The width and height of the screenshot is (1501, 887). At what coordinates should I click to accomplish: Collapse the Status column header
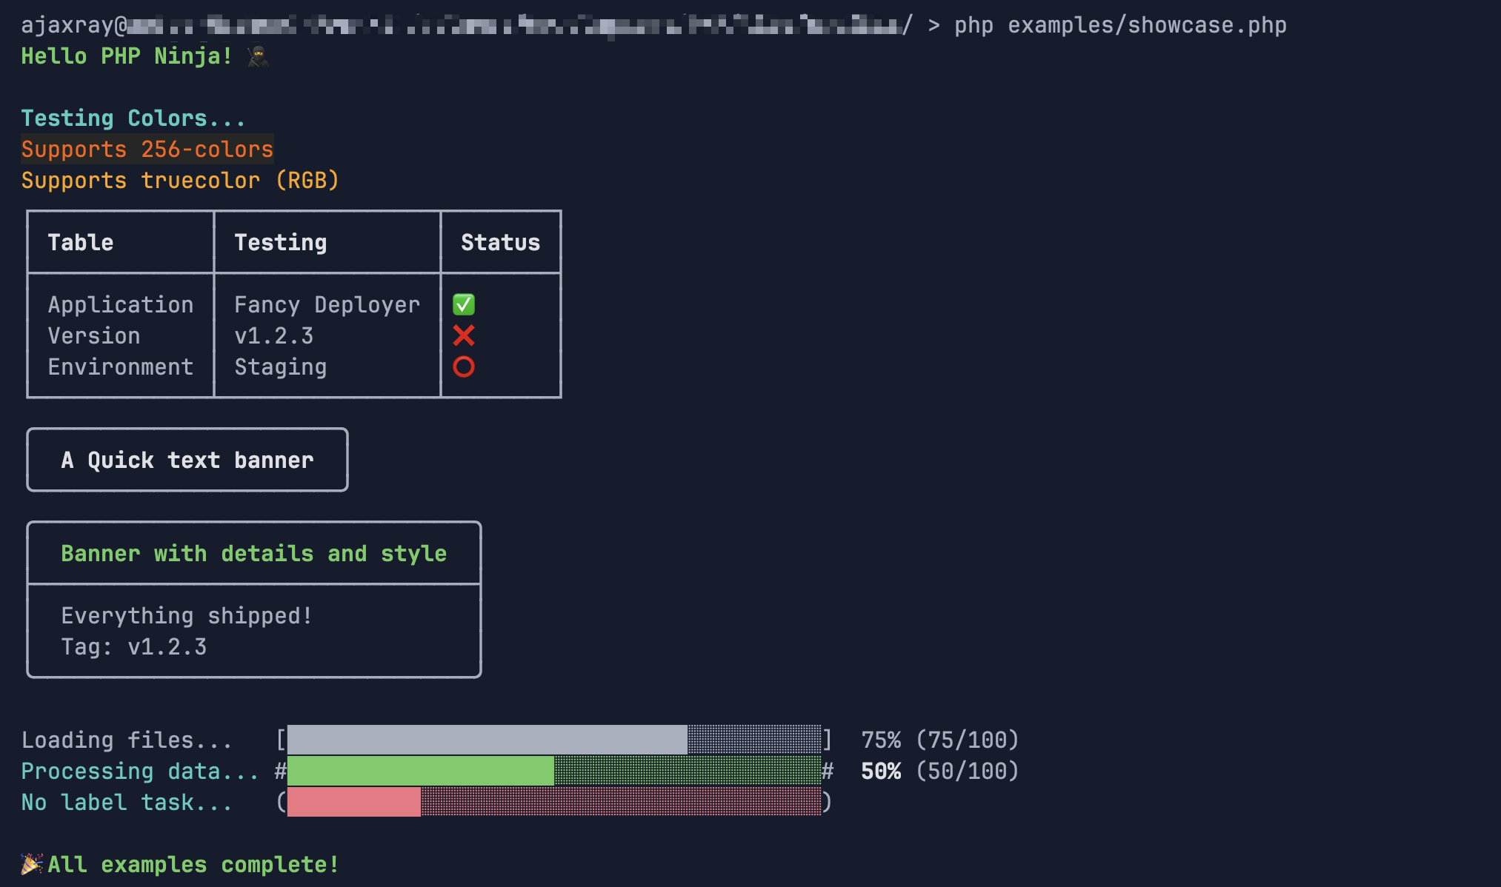click(x=499, y=242)
